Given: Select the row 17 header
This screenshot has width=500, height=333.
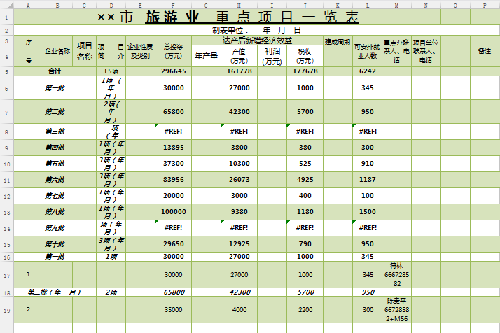Looking at the screenshot, I should point(5,274).
